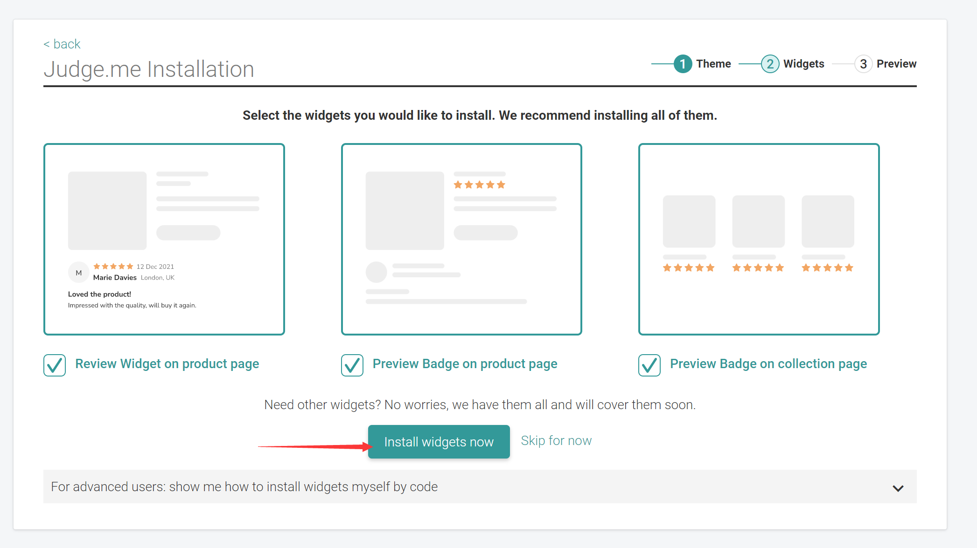This screenshot has width=977, height=548.
Task: Select step 3 Preview circle icon
Action: (x=863, y=64)
